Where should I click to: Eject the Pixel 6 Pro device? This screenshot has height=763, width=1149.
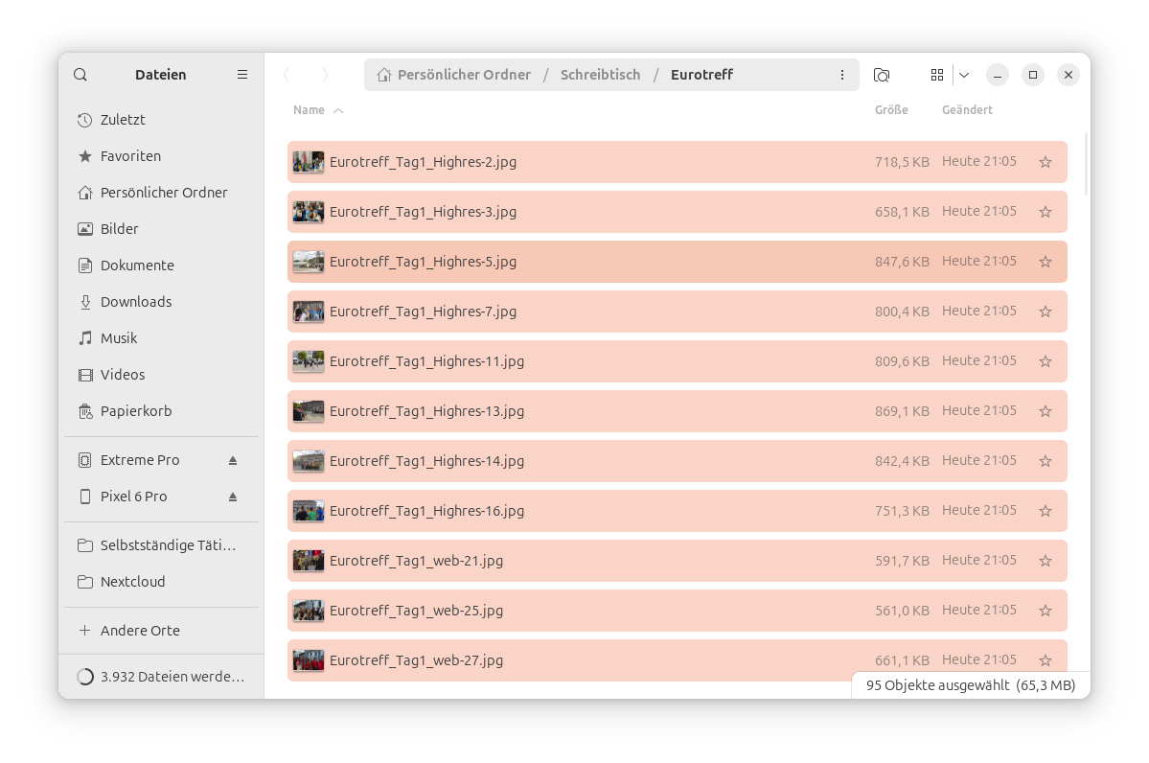pos(233,497)
